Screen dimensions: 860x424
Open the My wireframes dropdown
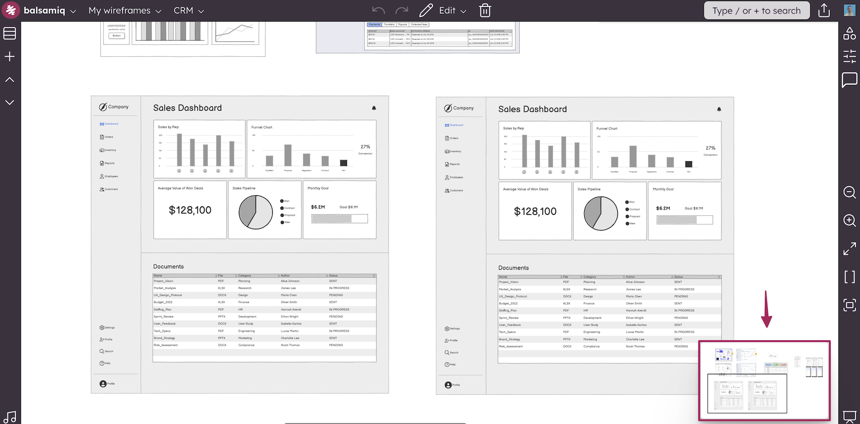pos(125,11)
